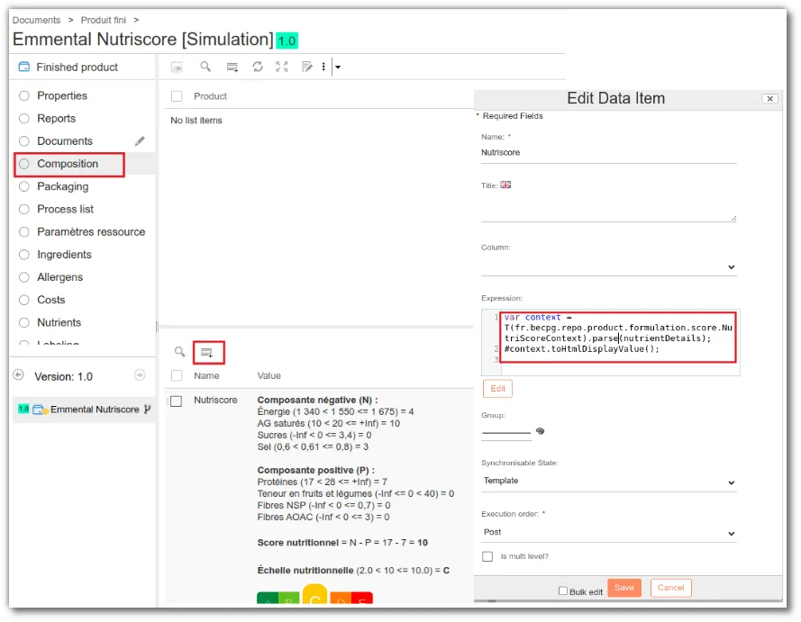Add a new row above the Name/Value list
Viewport: 801px width, 622px height.
coord(207,353)
